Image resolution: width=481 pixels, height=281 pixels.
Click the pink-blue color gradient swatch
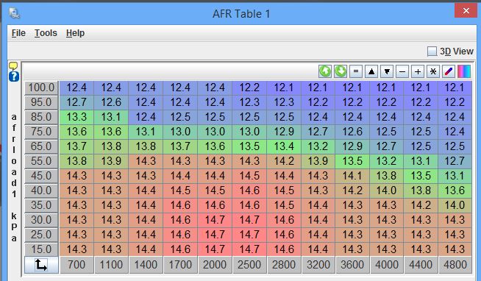[x=464, y=71]
